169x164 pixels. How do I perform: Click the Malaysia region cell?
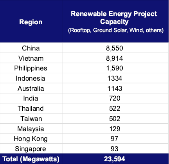[31, 129]
